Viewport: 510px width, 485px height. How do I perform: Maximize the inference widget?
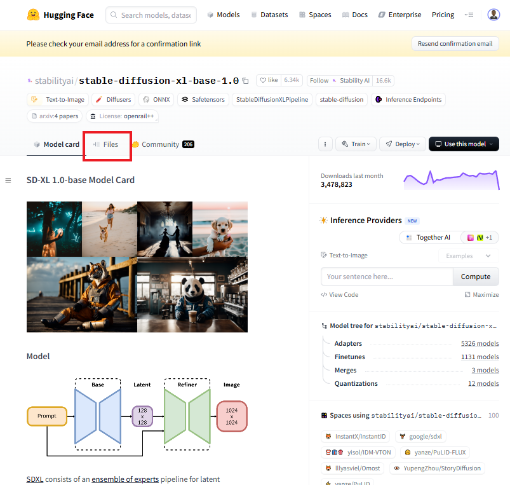coord(481,294)
